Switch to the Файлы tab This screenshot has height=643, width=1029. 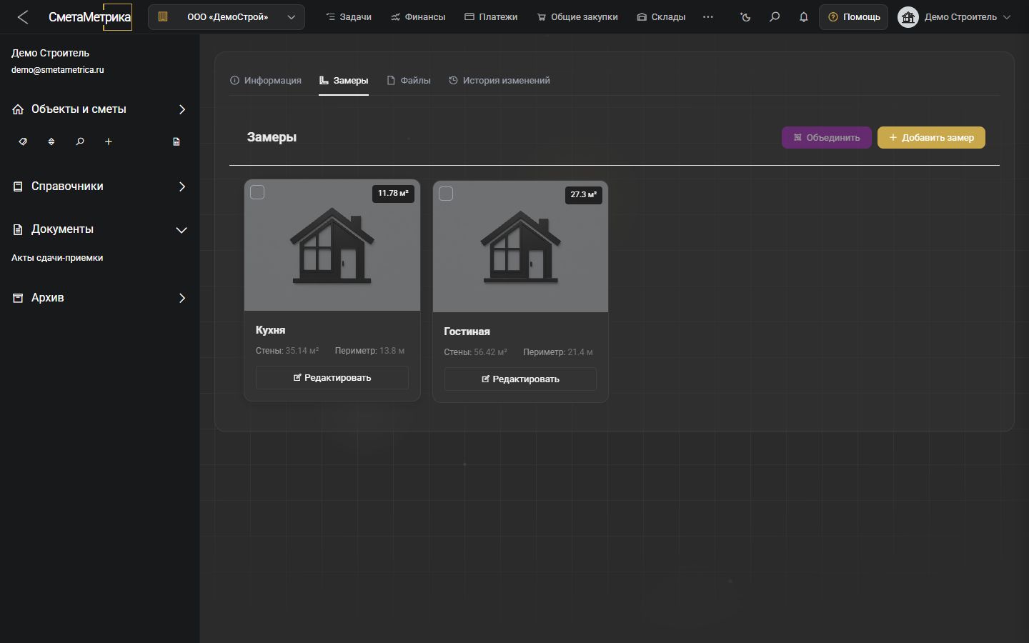click(x=409, y=81)
